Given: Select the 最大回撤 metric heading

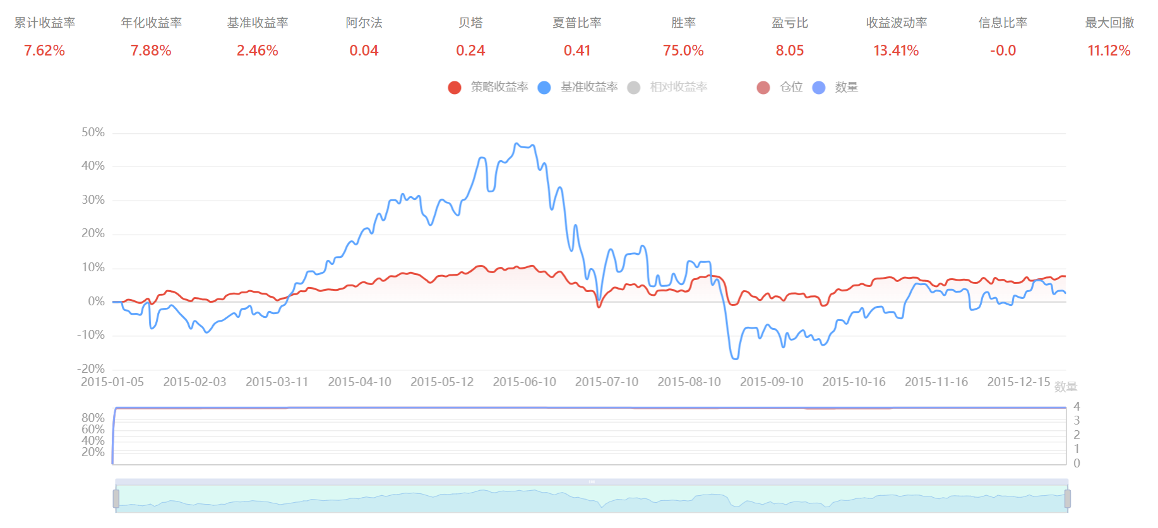Looking at the screenshot, I should pos(1109,23).
